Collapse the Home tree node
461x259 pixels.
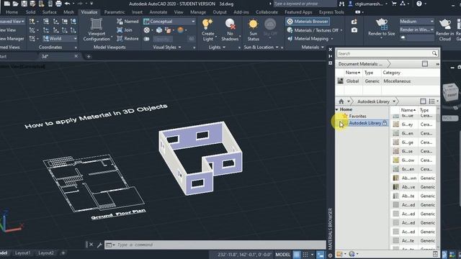point(337,109)
